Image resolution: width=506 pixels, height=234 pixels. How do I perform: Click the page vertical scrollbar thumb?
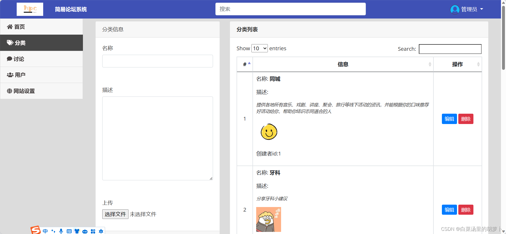coord(503,38)
